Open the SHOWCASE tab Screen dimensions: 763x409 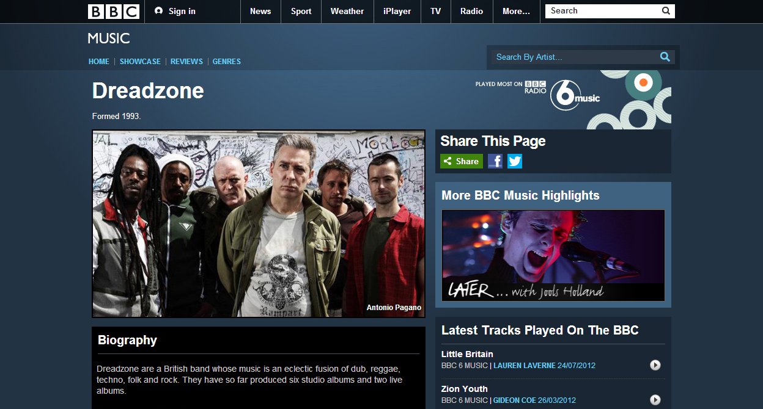(x=140, y=62)
